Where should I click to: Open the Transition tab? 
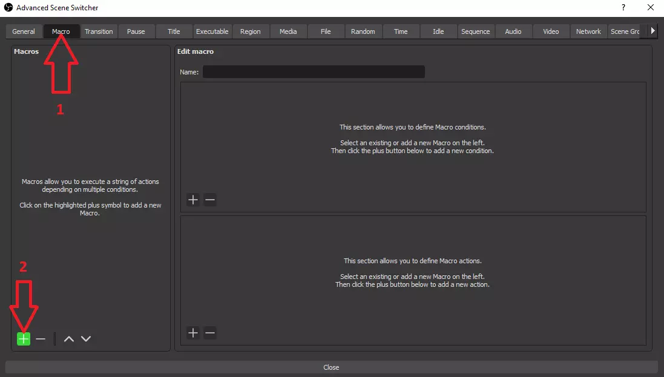click(x=99, y=31)
